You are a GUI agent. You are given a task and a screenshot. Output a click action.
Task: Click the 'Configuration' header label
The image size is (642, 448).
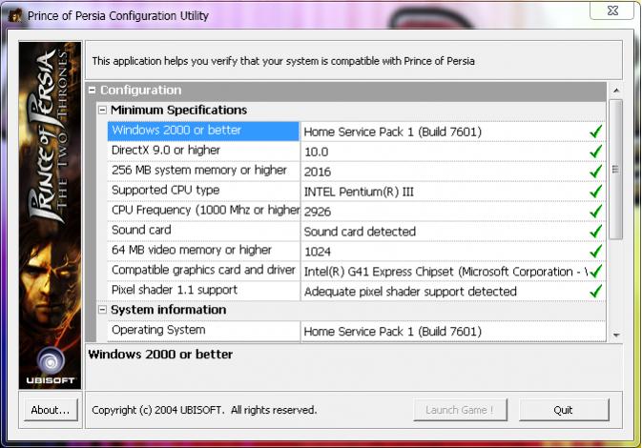click(x=140, y=90)
